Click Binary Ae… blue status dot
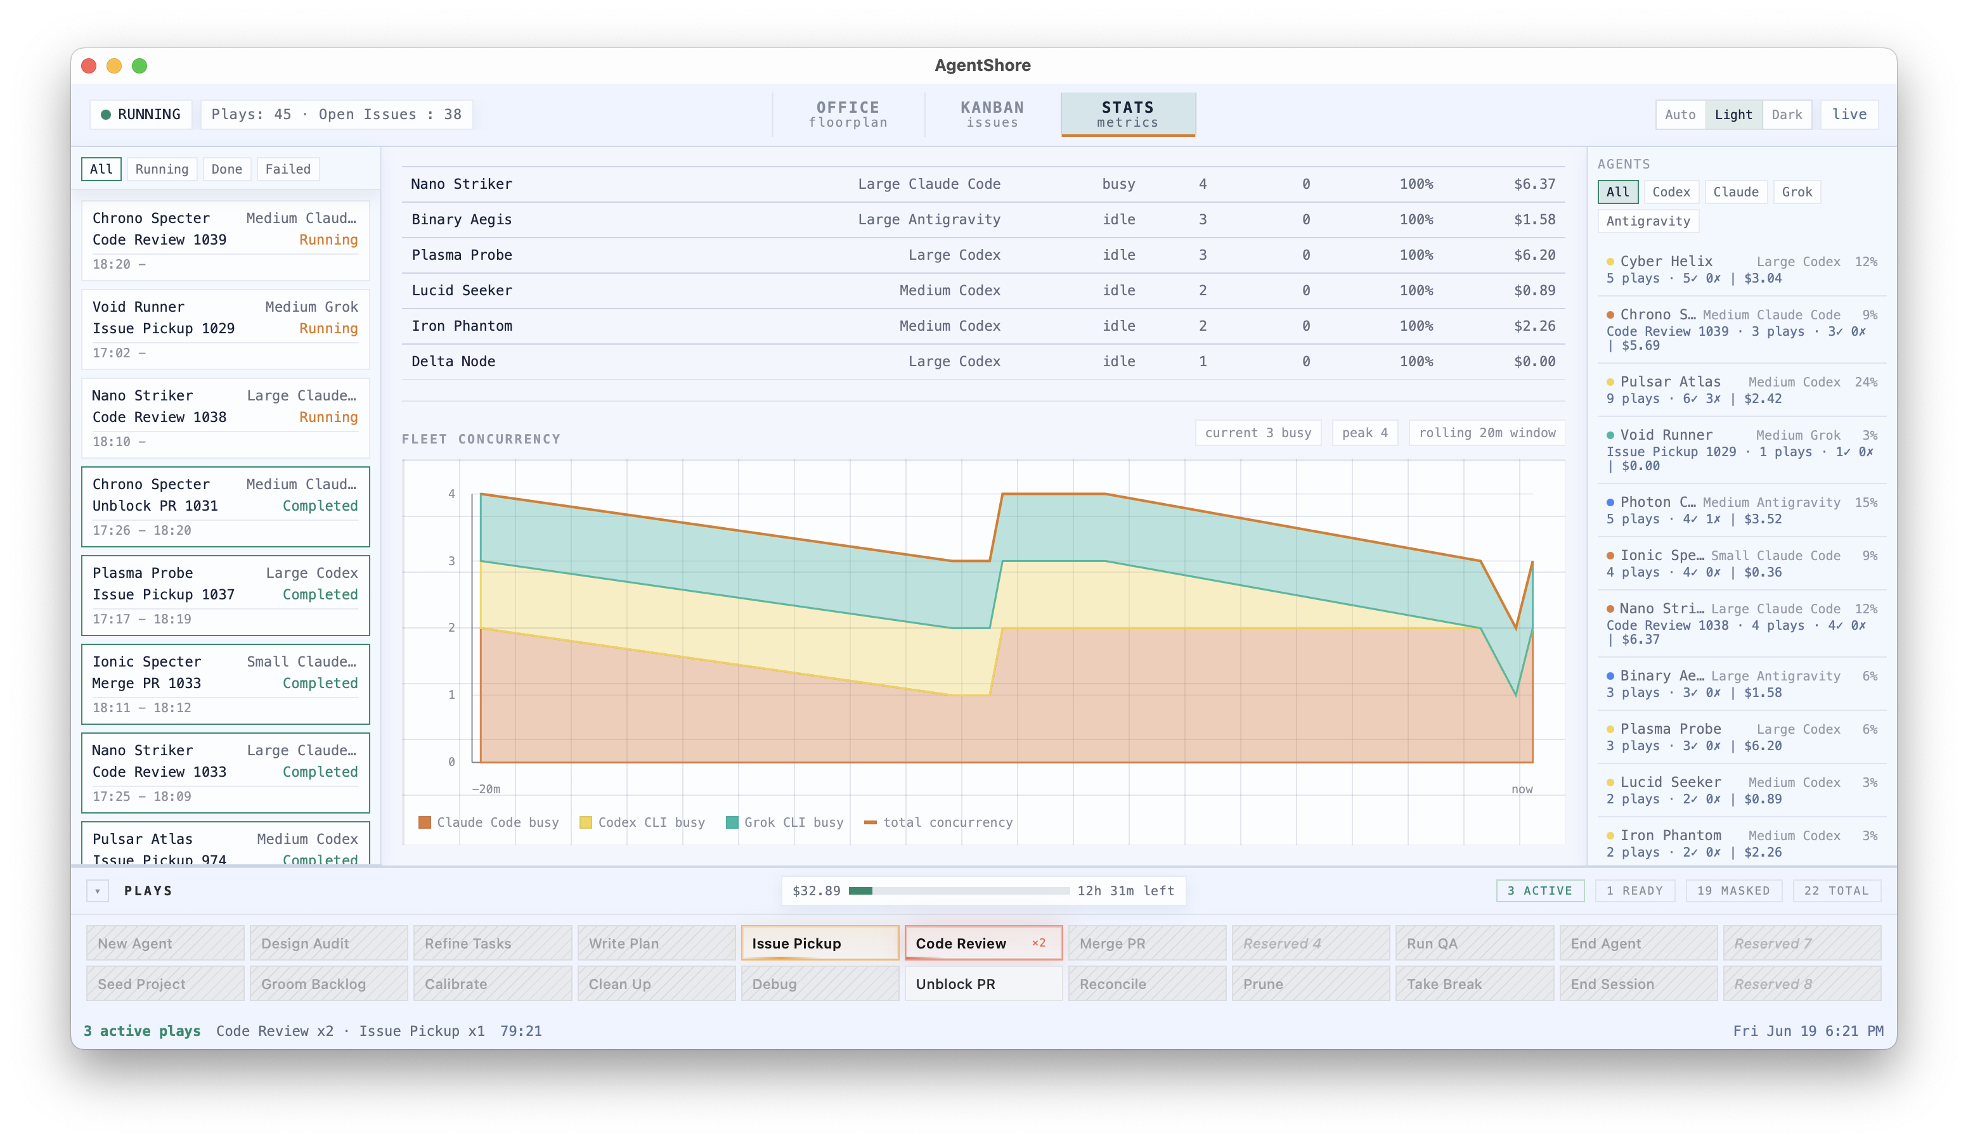This screenshot has width=1968, height=1143. pos(1610,675)
